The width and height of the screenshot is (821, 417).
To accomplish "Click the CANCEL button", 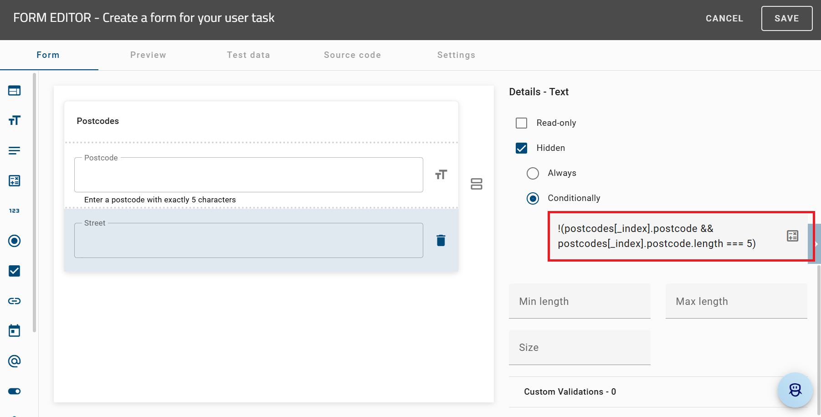I will click(x=724, y=18).
